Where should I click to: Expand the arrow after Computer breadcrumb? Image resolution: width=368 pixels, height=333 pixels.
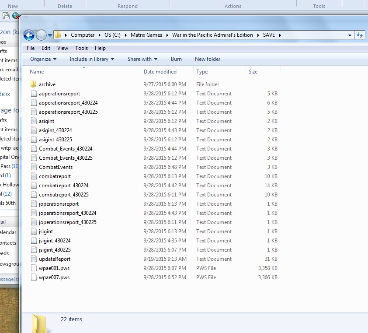tap(100, 35)
